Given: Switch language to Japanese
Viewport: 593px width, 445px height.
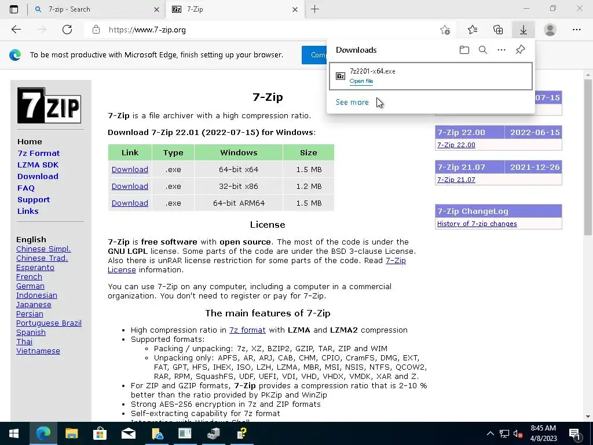Looking at the screenshot, I should [34, 305].
